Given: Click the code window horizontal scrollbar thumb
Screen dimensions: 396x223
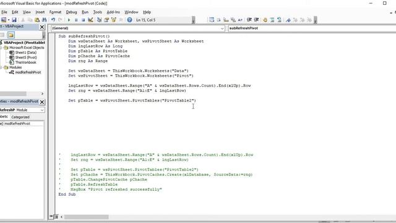Looking at the screenshot, I should 87,217.
